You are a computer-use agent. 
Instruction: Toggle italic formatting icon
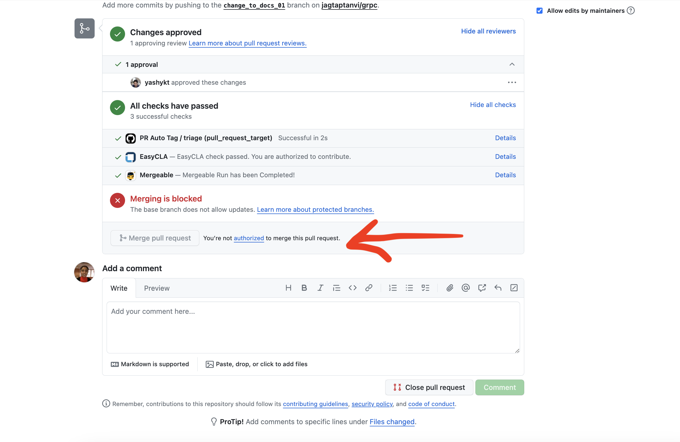(320, 288)
